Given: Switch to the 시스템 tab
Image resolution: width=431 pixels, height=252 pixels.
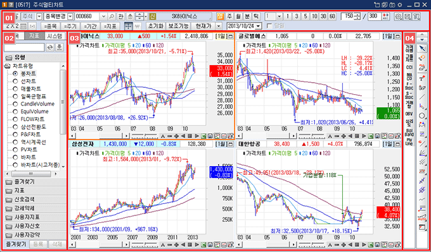Looking at the screenshot, I should point(55,35).
